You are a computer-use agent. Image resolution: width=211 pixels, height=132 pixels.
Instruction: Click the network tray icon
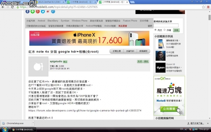[193, 129]
